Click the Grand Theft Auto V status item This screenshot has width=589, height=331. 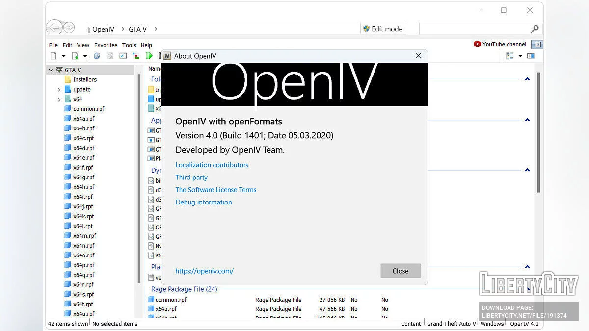pyautogui.click(x=452, y=324)
